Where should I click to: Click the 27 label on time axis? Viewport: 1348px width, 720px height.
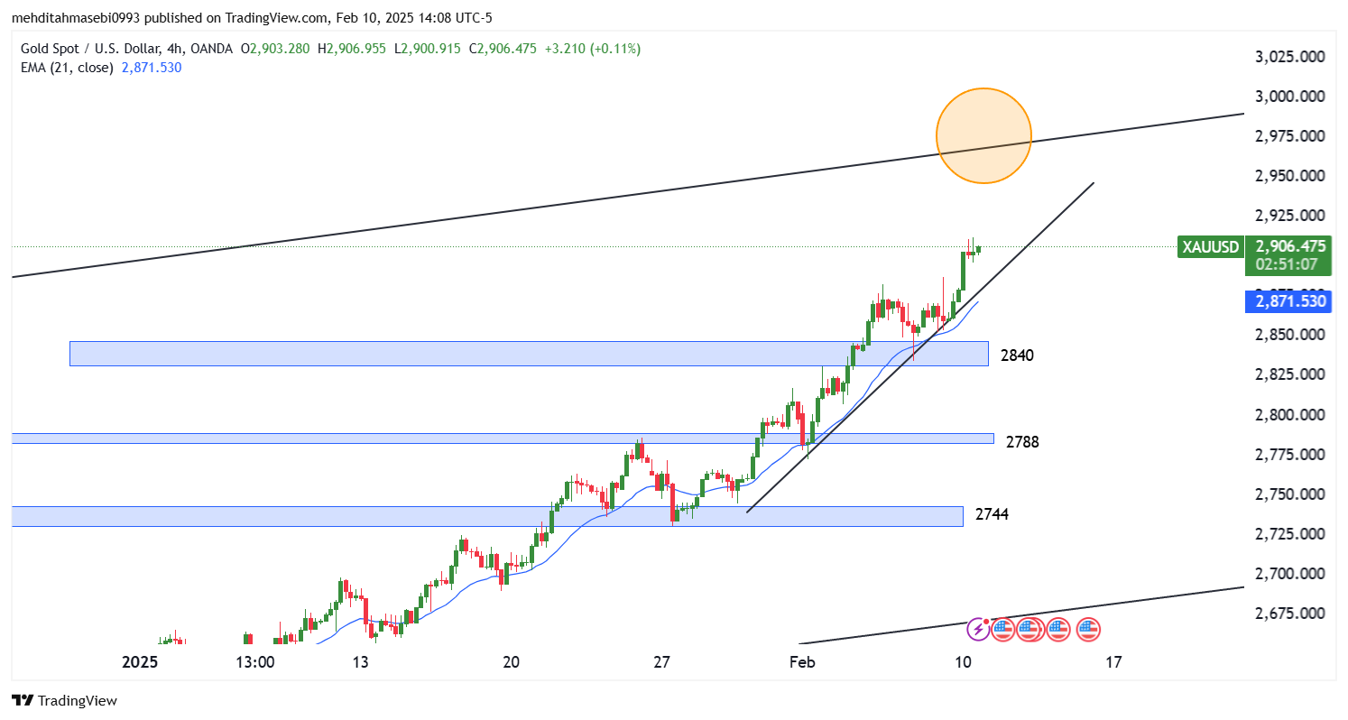662,662
